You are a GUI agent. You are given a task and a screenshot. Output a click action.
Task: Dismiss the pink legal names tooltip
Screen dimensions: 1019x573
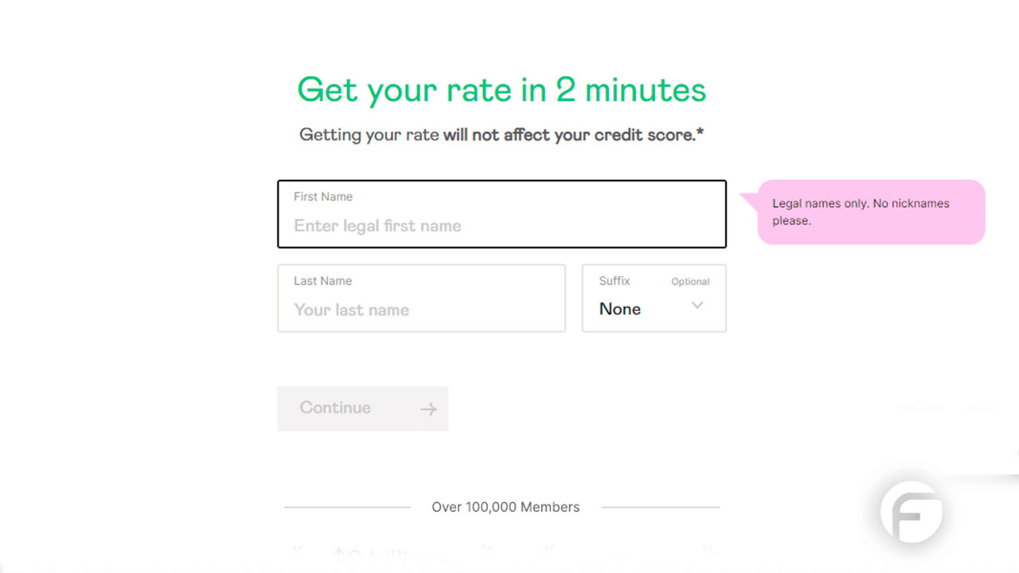tap(871, 212)
